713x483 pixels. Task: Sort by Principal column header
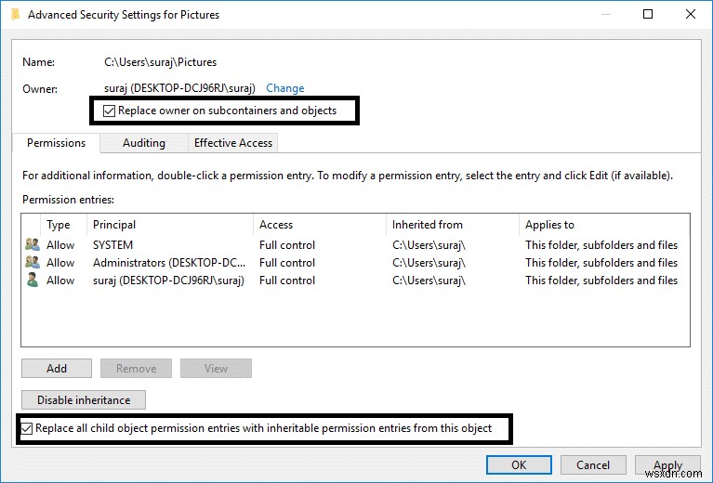[x=114, y=225]
